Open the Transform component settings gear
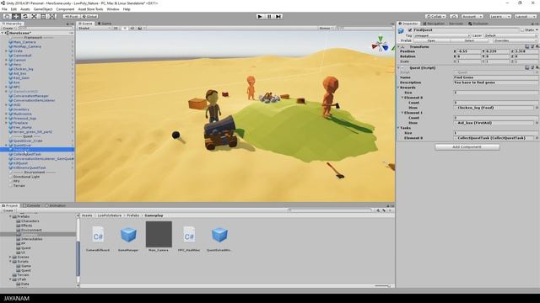 pyautogui.click(x=537, y=46)
